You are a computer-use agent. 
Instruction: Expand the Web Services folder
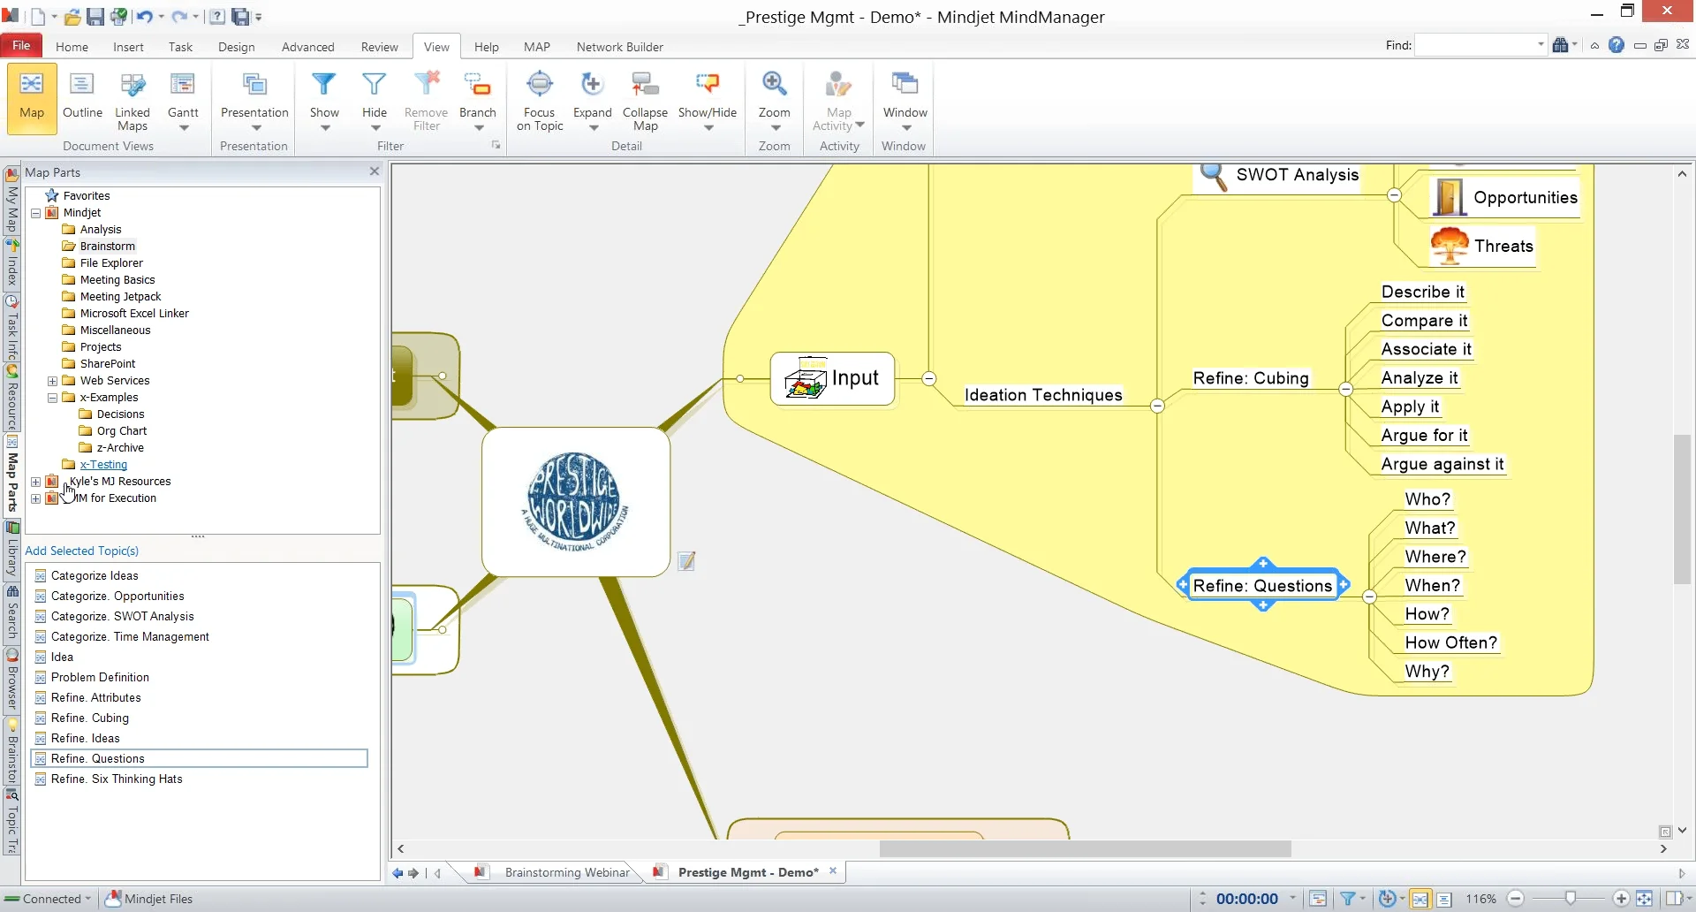coord(53,381)
